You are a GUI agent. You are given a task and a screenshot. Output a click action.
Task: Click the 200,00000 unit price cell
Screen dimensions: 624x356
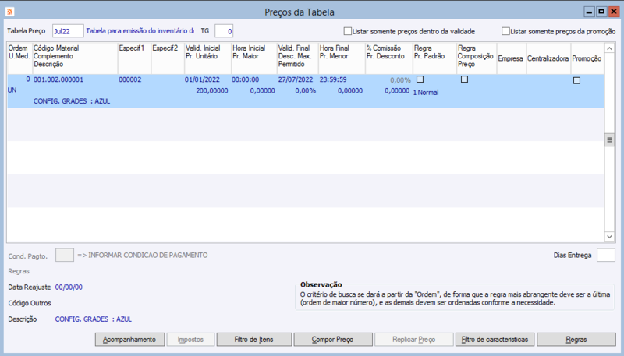coord(212,90)
